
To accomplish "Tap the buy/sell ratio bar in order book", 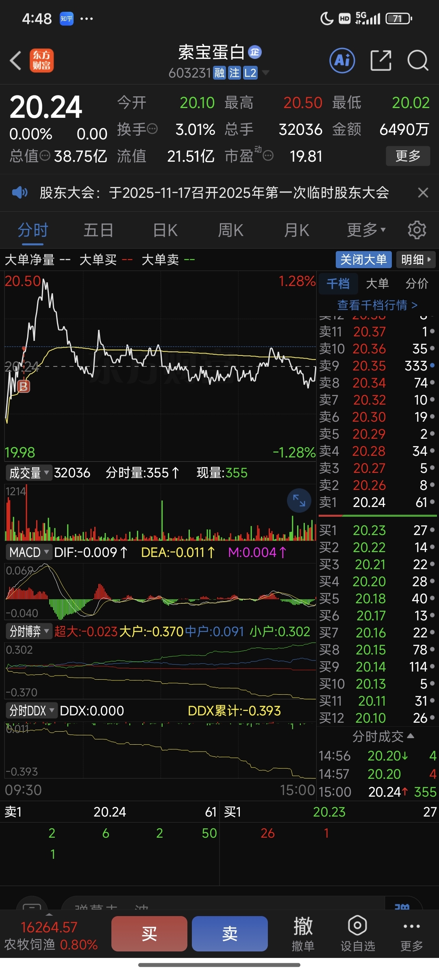I will click(378, 516).
